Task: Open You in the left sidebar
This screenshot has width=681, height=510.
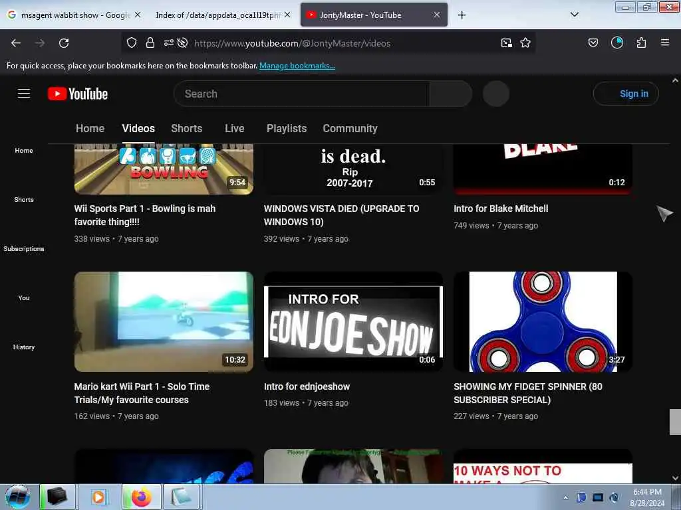Action: (24, 298)
